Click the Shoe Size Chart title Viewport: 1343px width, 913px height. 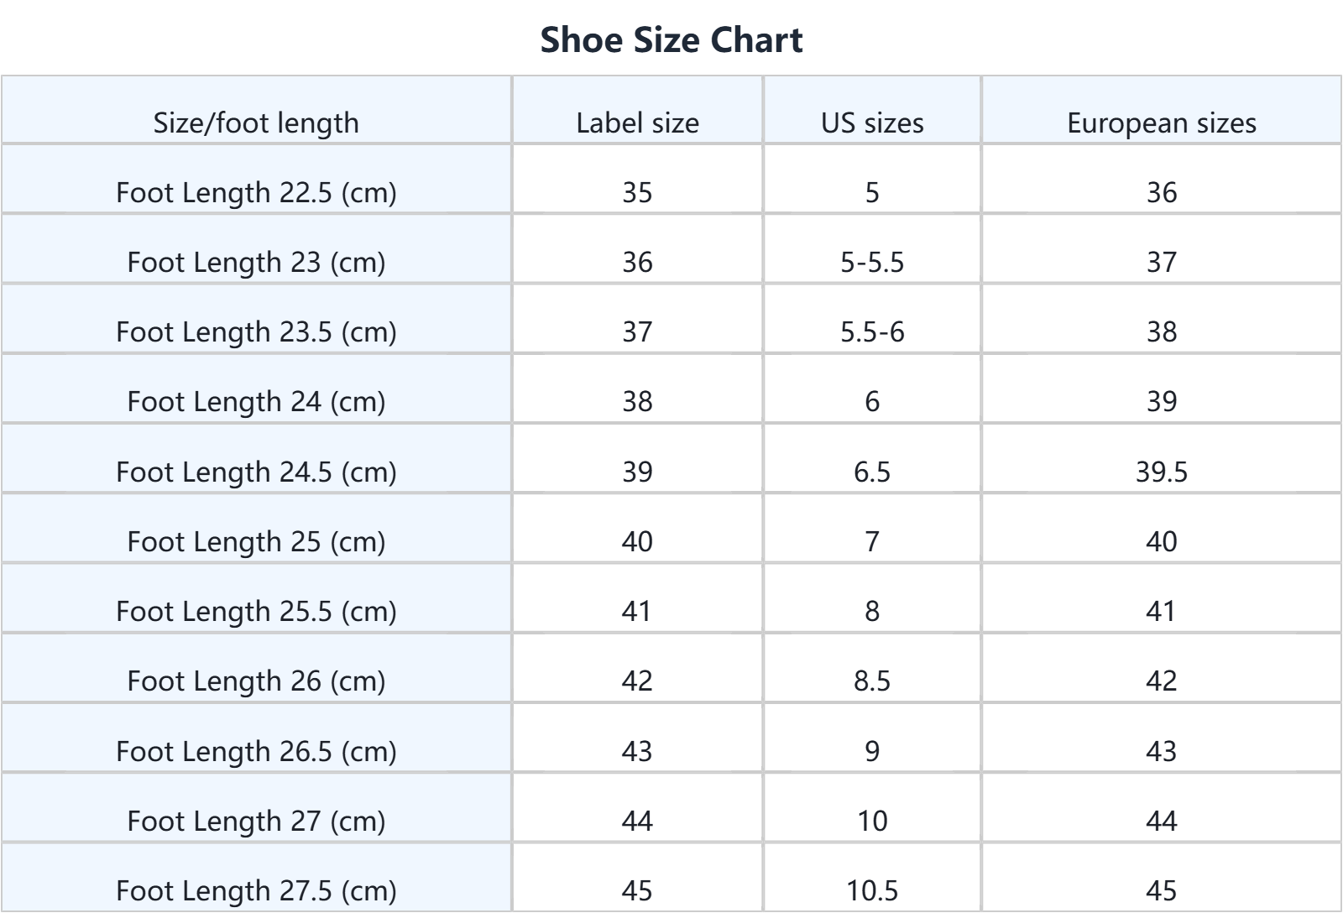click(671, 39)
